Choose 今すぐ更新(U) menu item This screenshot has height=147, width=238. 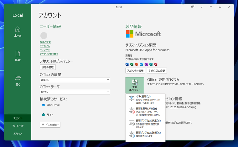[145, 99]
